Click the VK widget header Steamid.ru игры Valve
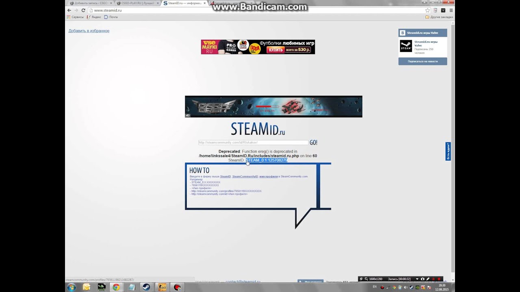This screenshot has height=292, width=520. click(422, 33)
